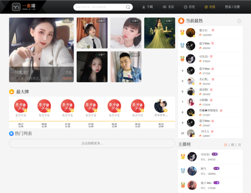Click the blue icon beside 热门列表
This screenshot has width=251, height=193.
point(12,134)
